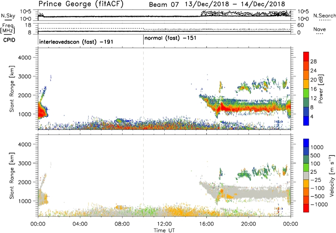Click the 'N.Search' legend label

click(x=324, y=16)
